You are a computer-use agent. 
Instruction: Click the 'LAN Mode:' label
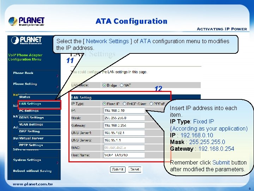click(80, 85)
